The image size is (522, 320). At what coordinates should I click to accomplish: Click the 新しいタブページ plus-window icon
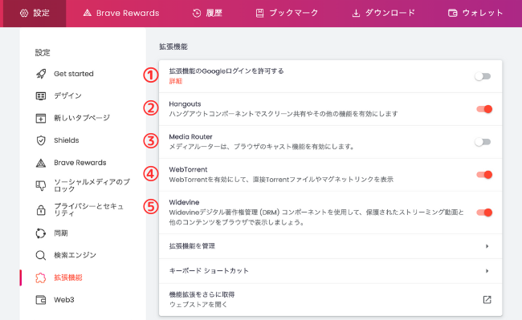coord(41,118)
